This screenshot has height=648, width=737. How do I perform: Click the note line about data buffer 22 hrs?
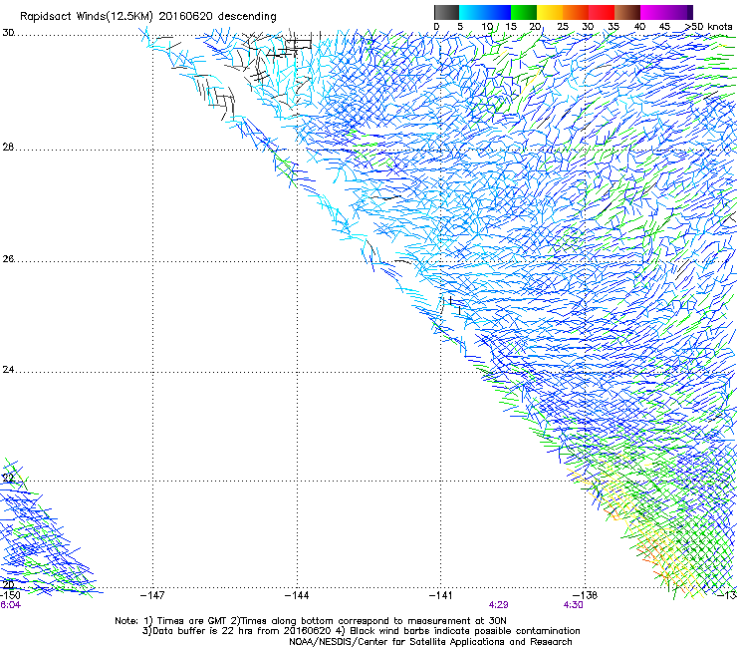(361, 631)
